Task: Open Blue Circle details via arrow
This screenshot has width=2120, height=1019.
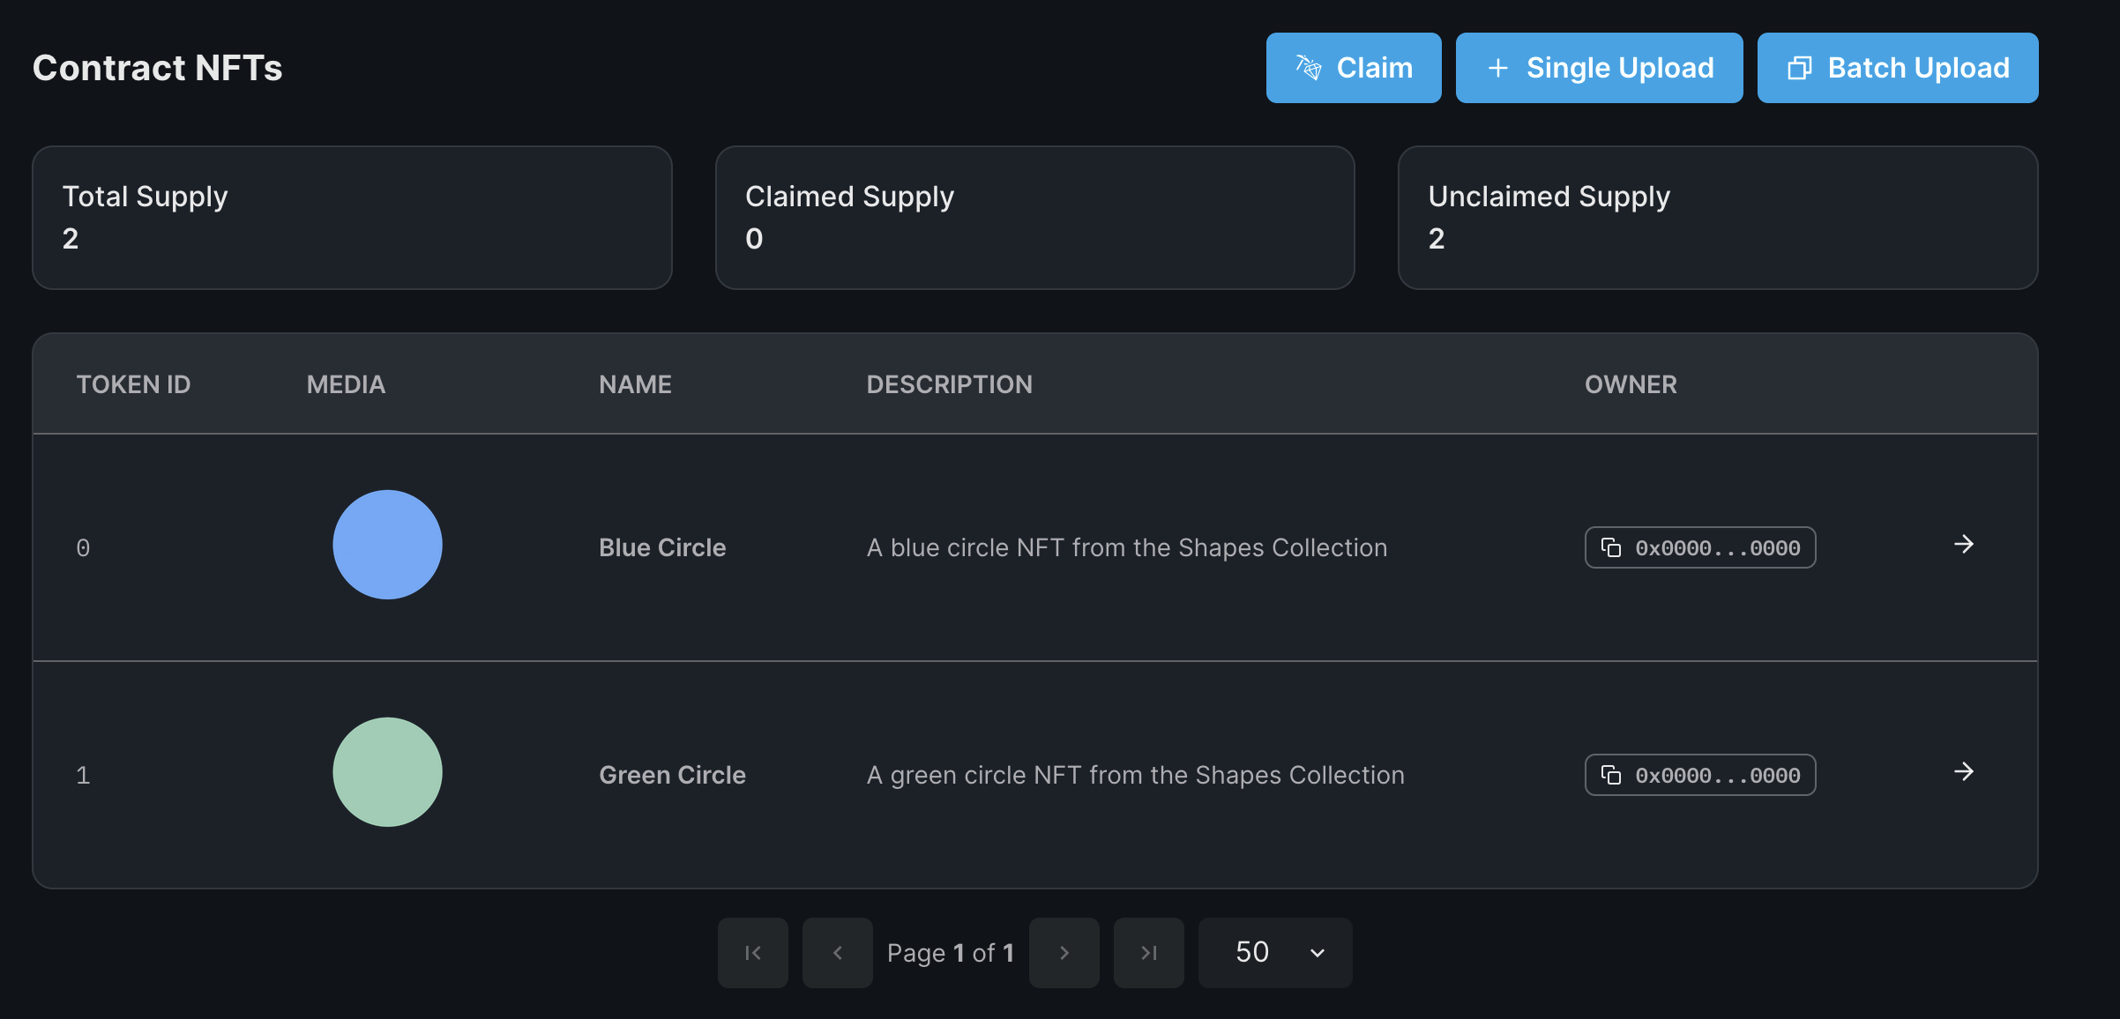Action: tap(1963, 545)
